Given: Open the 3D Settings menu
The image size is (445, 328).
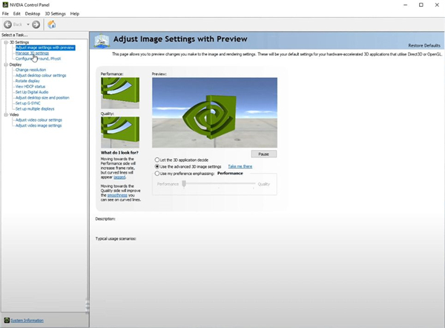Looking at the screenshot, I should tap(55, 13).
